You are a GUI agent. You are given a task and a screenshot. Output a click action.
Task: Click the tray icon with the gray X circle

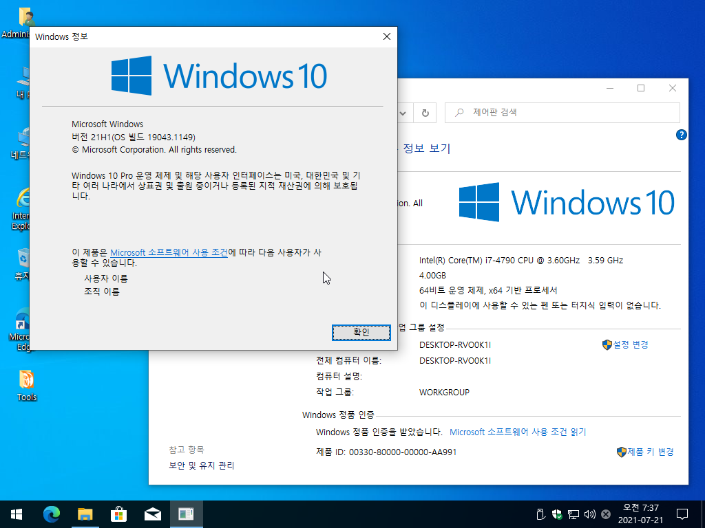[606, 514]
